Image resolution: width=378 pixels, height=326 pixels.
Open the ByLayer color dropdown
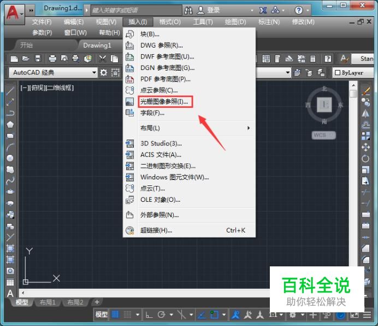(353, 72)
